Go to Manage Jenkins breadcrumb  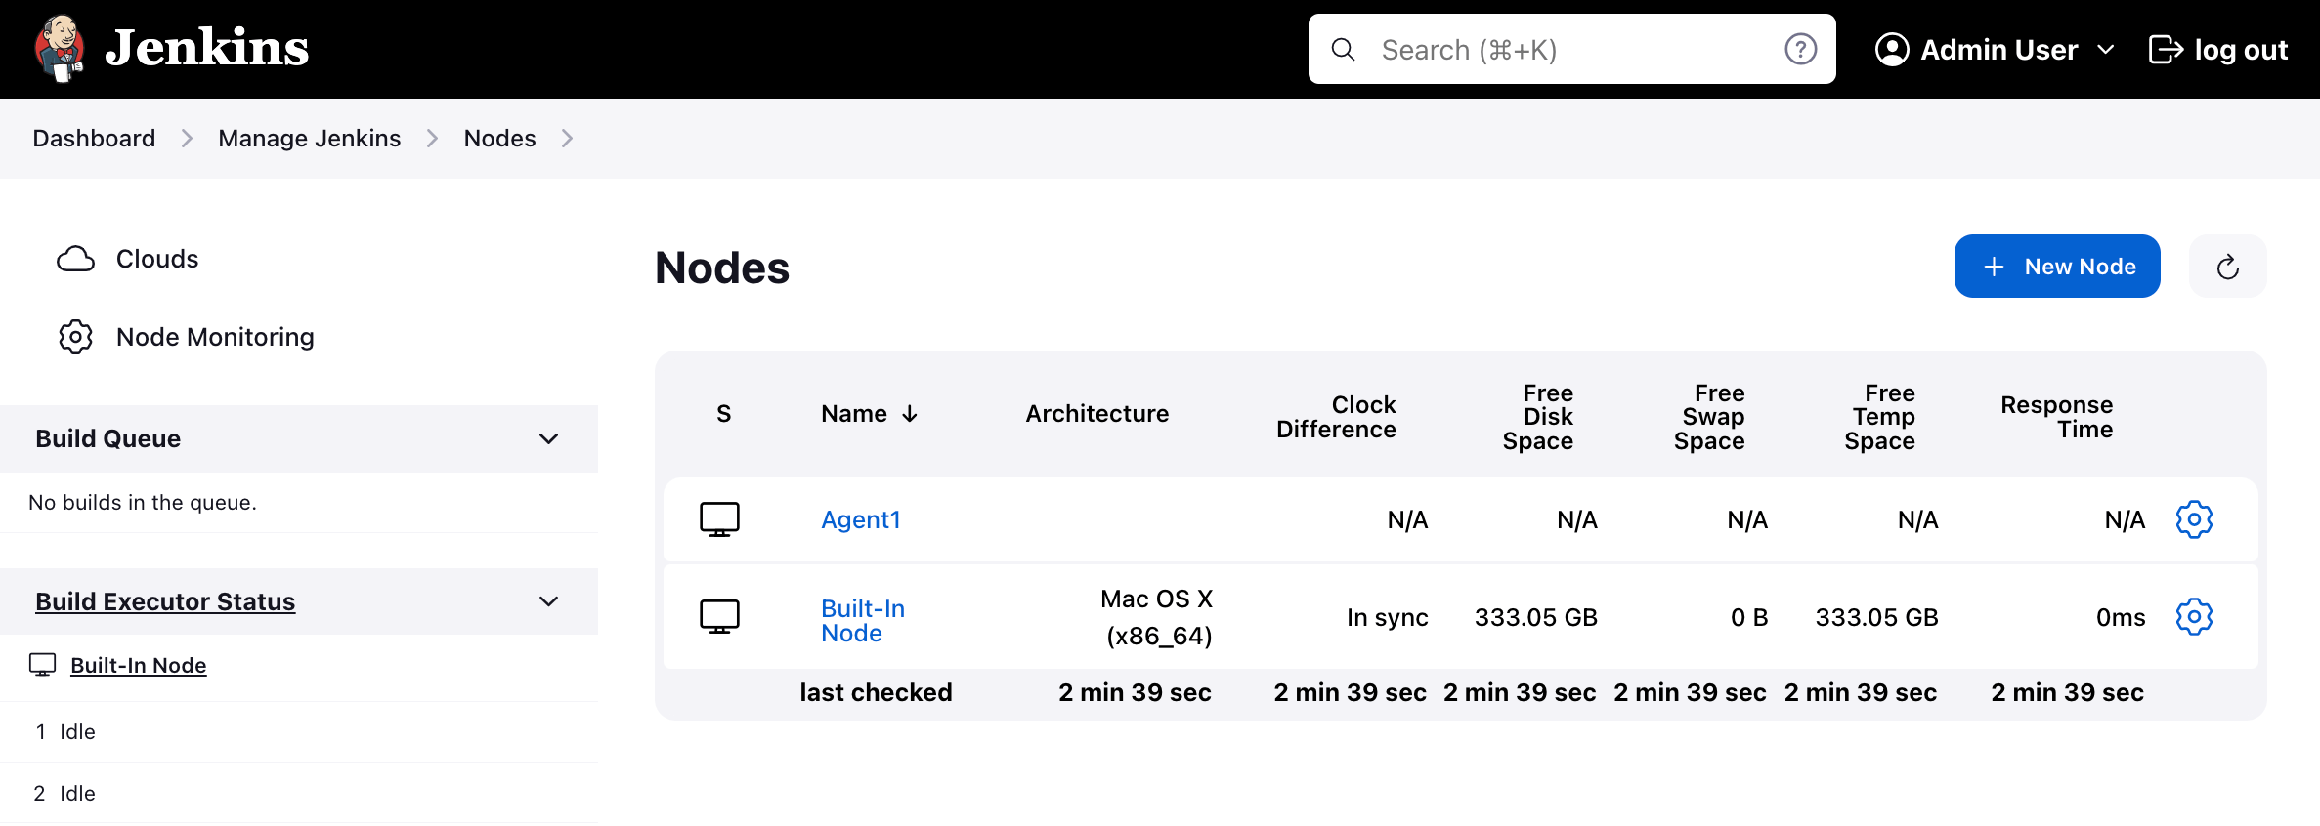[x=310, y=139]
